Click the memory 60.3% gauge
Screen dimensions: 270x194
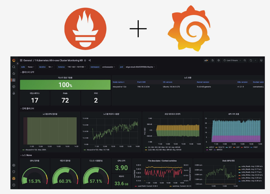[65, 175]
